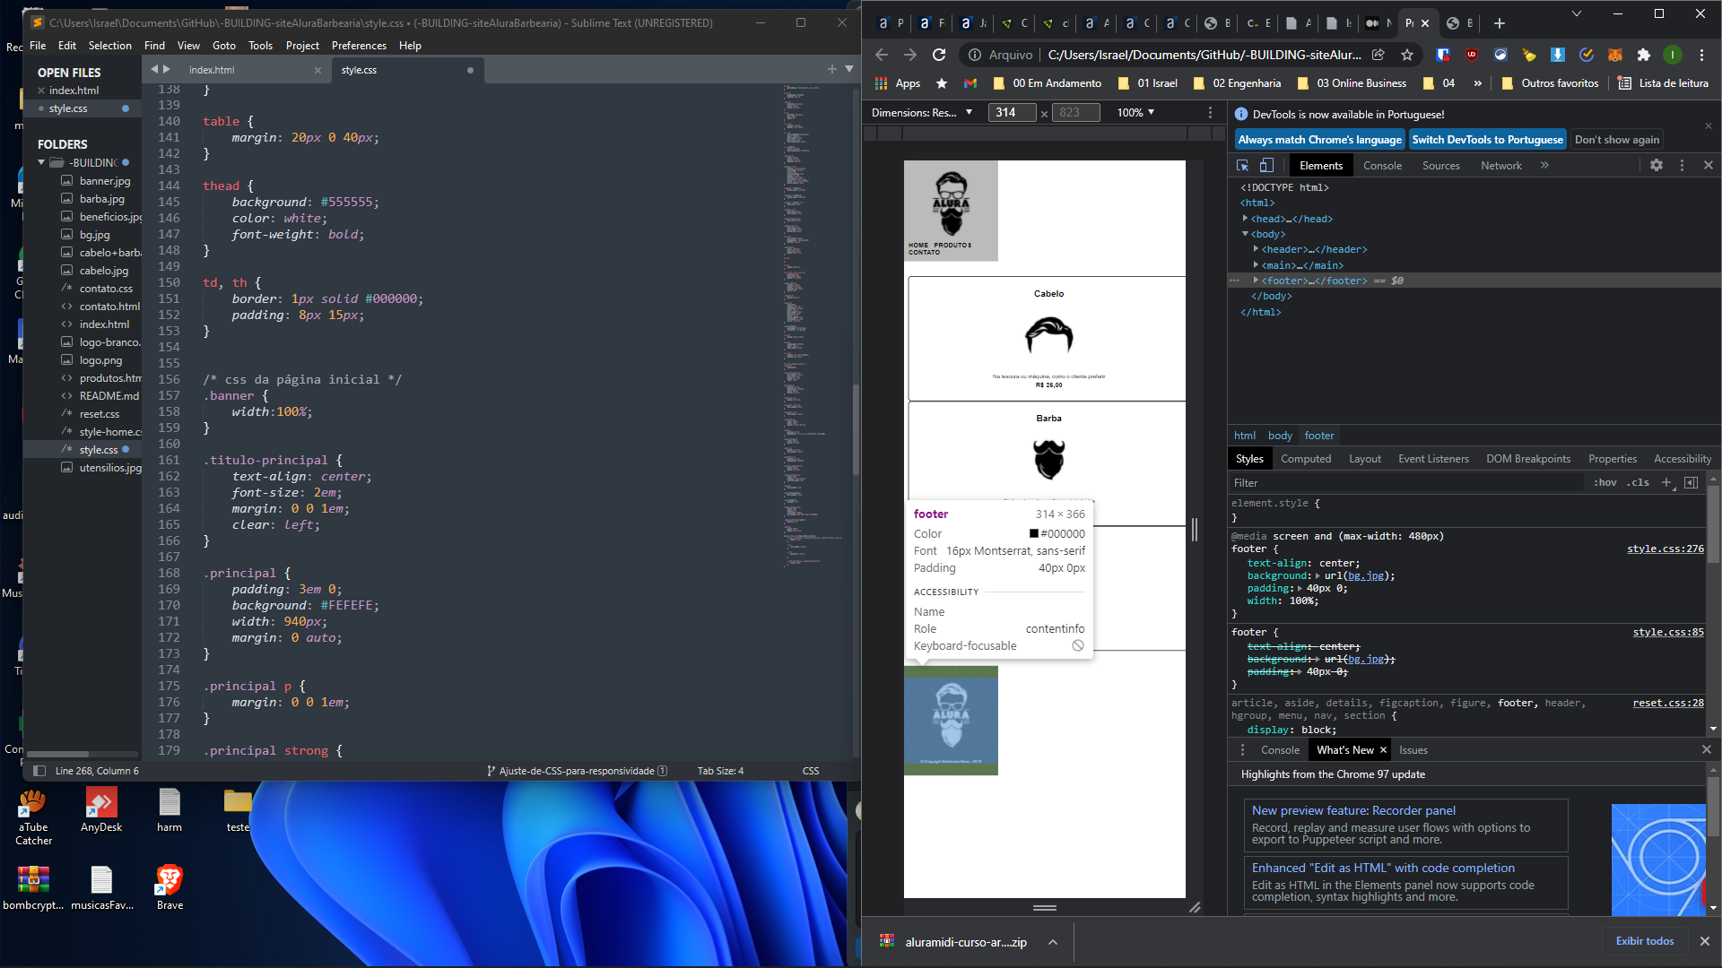Switch to the index.html tab in Sublime Text
This screenshot has width=1722, height=968.
(212, 70)
